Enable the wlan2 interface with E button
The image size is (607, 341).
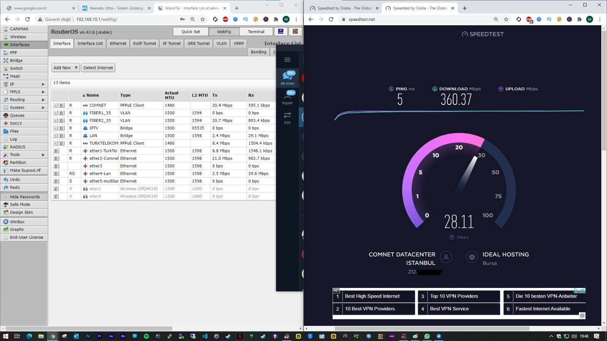click(56, 196)
